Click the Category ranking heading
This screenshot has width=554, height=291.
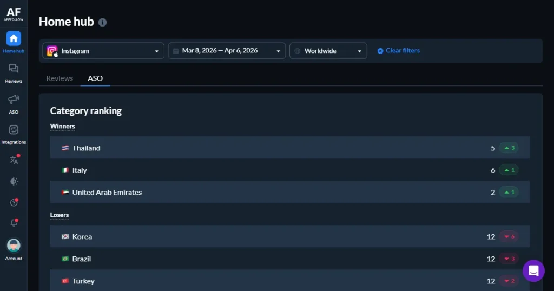[86, 111]
